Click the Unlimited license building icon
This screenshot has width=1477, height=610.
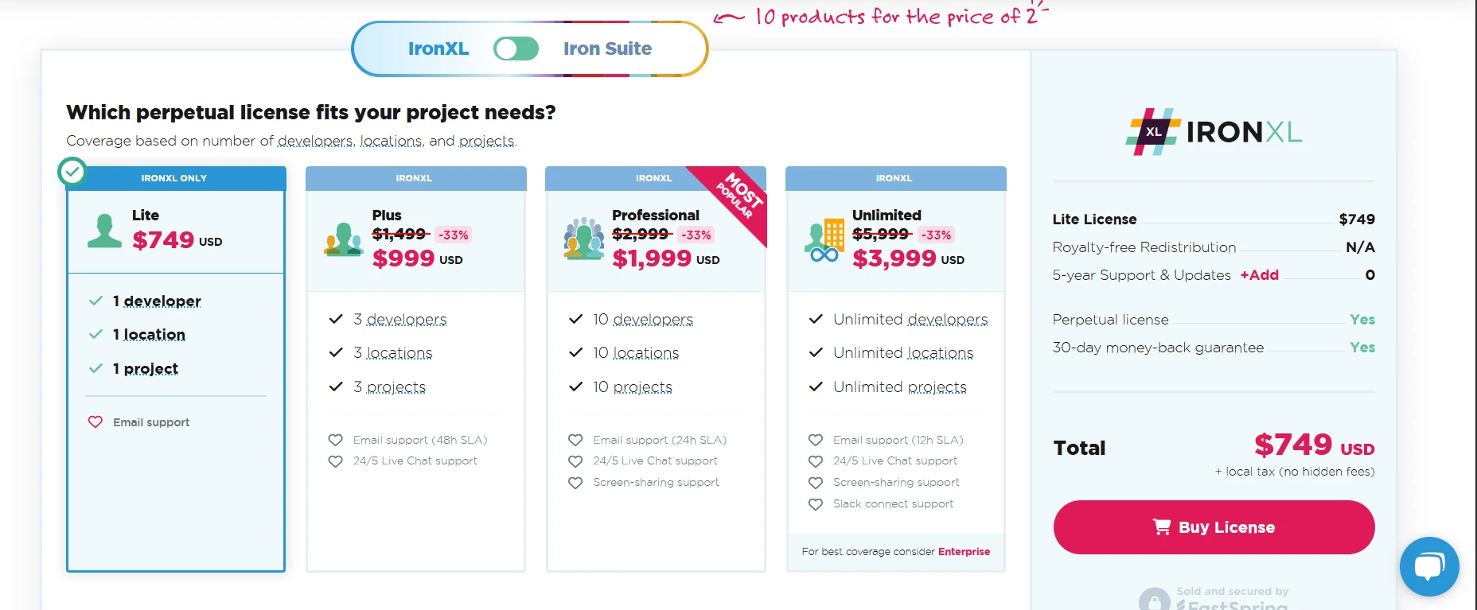(824, 240)
